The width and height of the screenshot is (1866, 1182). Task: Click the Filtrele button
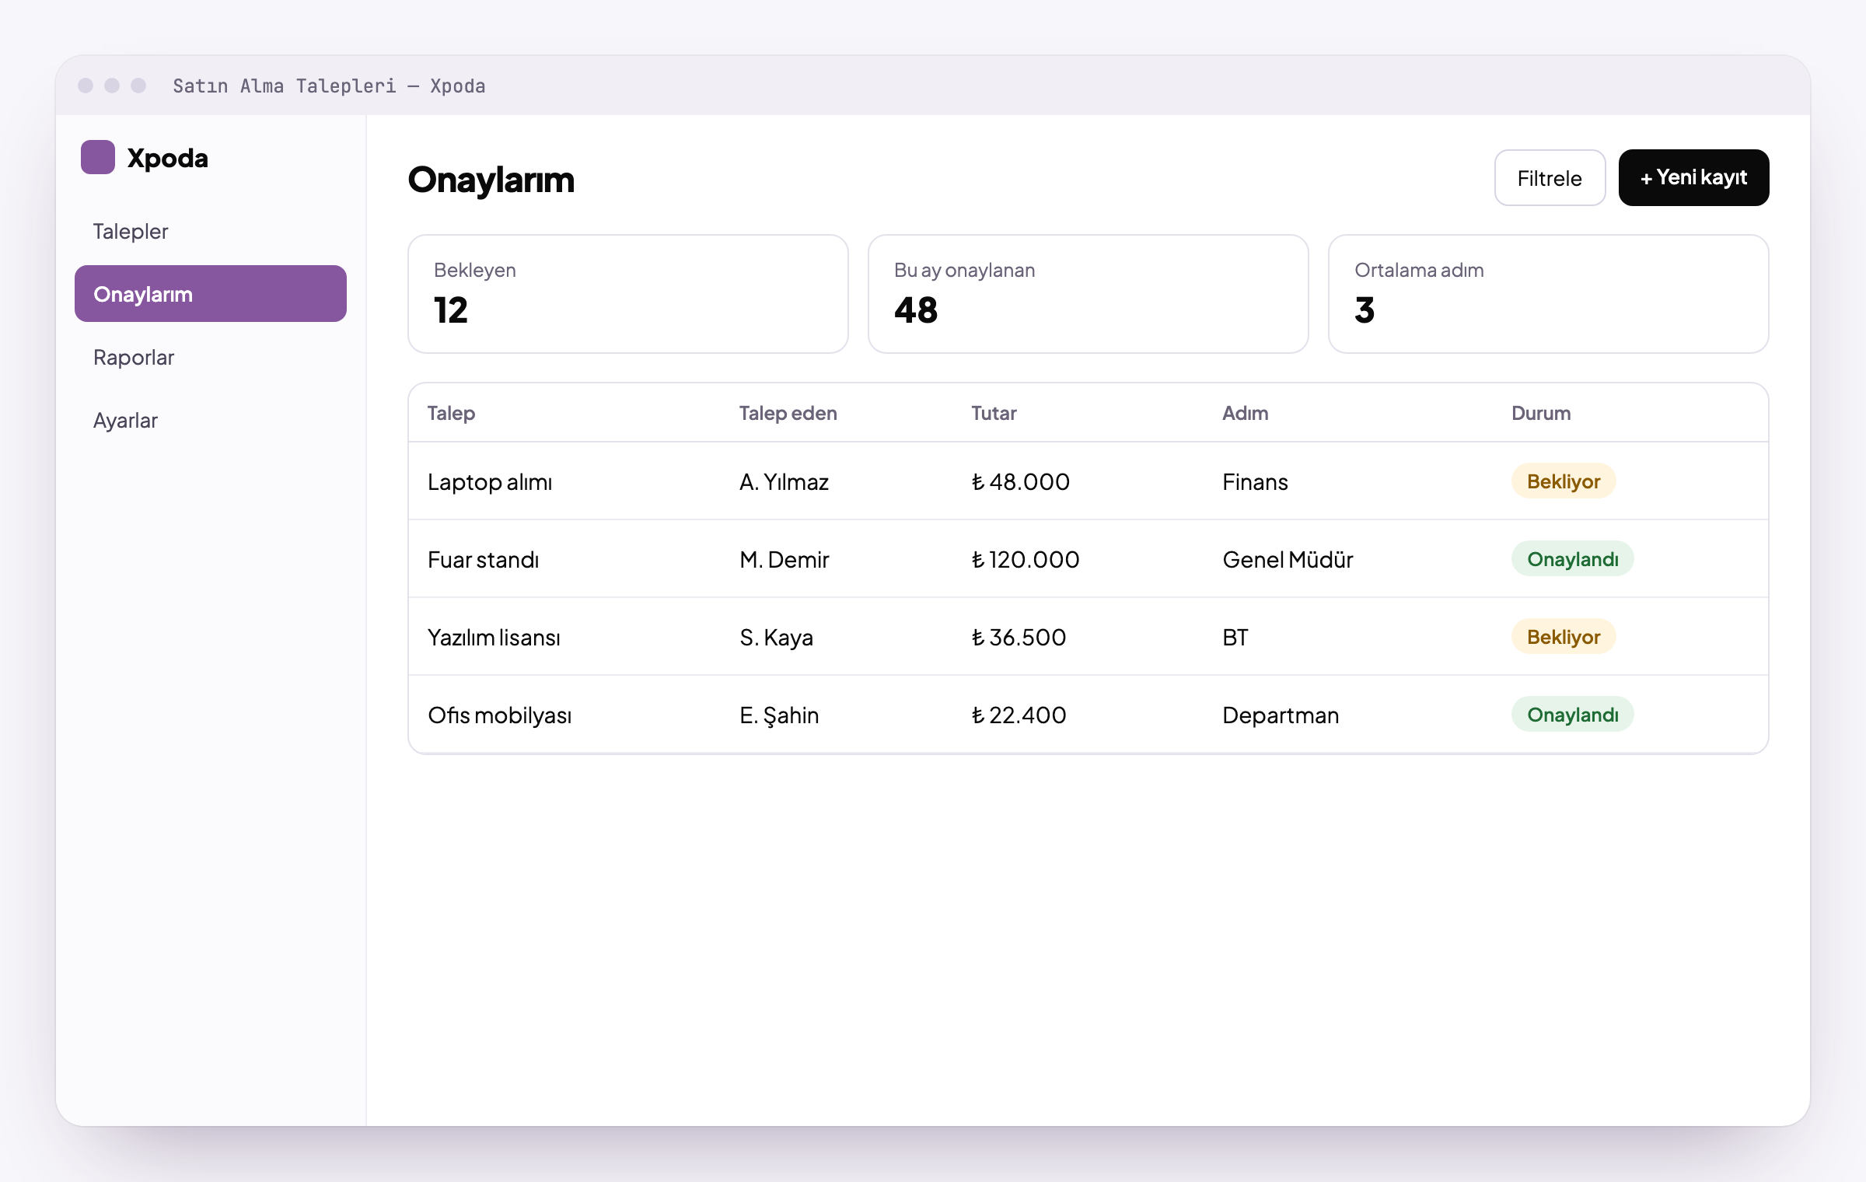click(x=1550, y=178)
